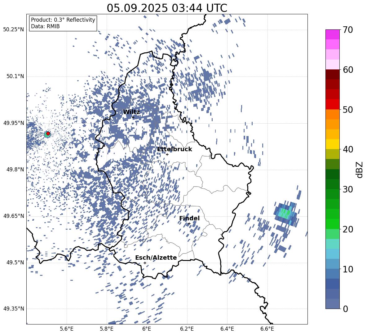Click the 6°E longitude label
The image size is (367, 335).
click(147, 329)
